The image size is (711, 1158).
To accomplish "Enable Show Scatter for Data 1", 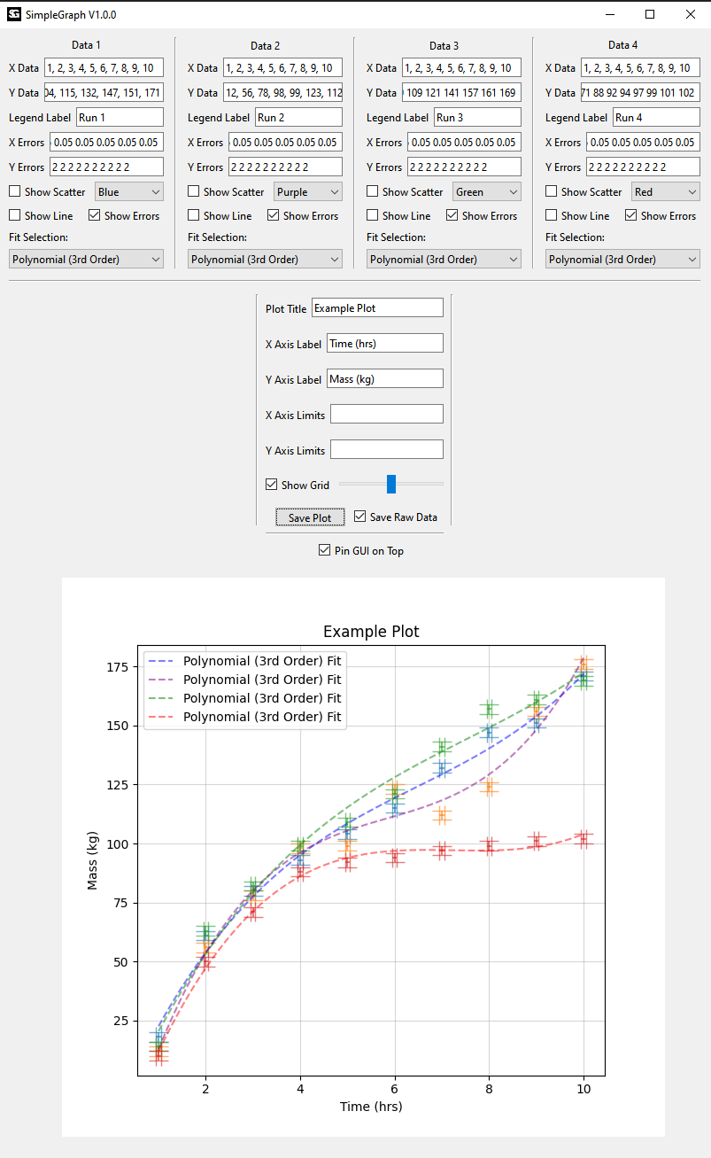I will [15, 191].
